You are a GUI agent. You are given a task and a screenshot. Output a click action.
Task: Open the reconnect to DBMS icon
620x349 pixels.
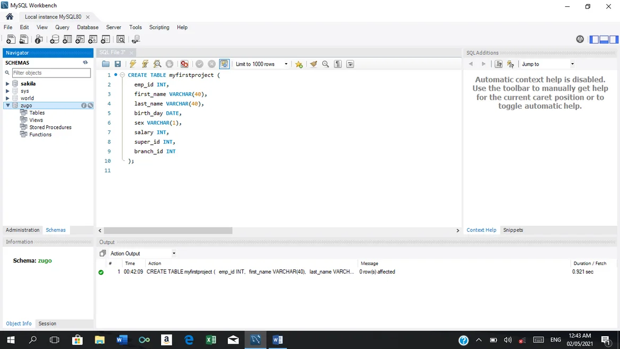[x=136, y=40]
